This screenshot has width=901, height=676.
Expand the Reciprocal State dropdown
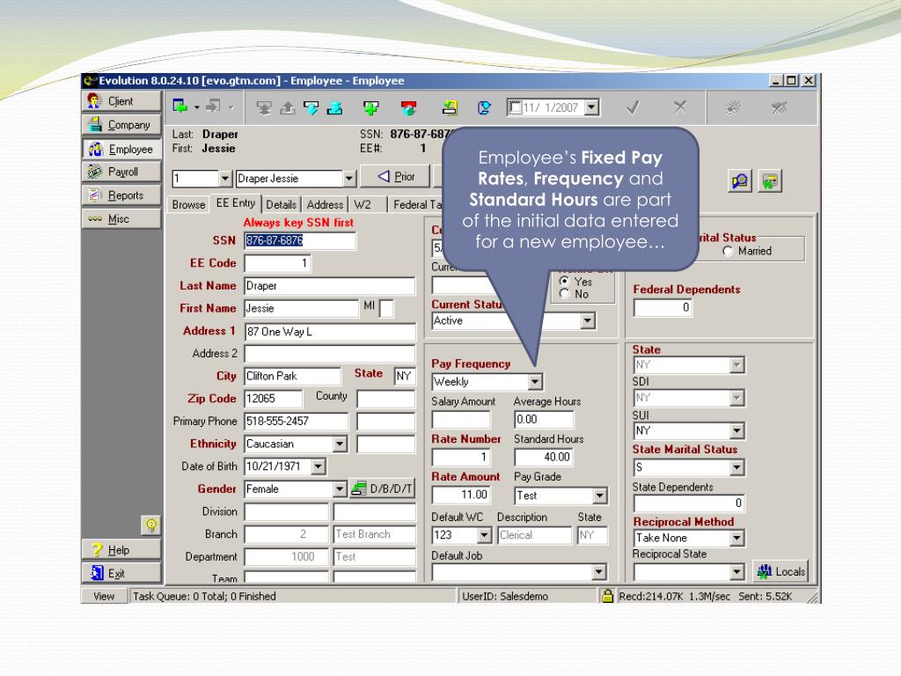[x=736, y=572]
